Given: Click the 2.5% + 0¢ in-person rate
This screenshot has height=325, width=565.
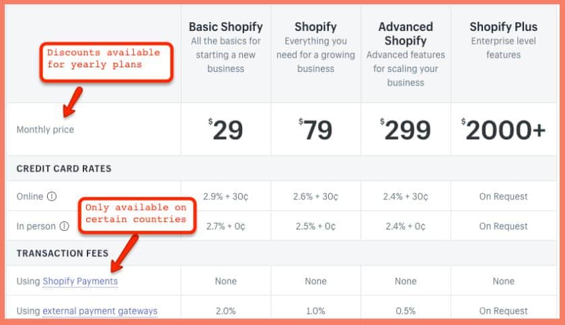Looking at the screenshot, I should tap(315, 226).
